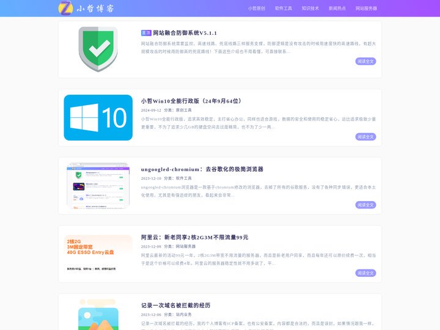The image size is (440, 330).
Task: Click 阅读全文 for Win10全能行政版 post
Action: tap(365, 137)
